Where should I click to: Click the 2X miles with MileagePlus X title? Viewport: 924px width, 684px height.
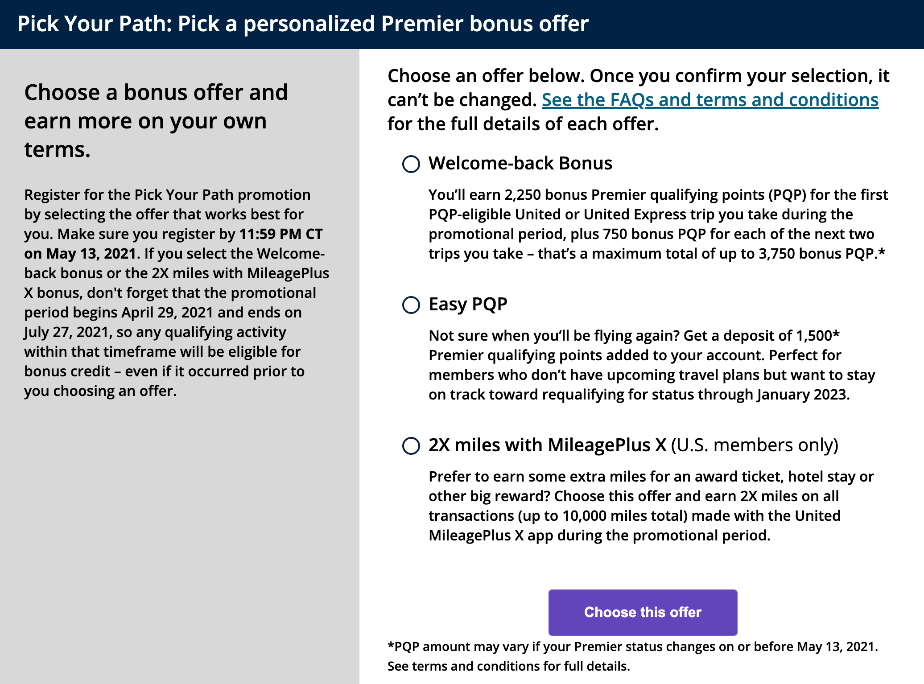point(547,445)
